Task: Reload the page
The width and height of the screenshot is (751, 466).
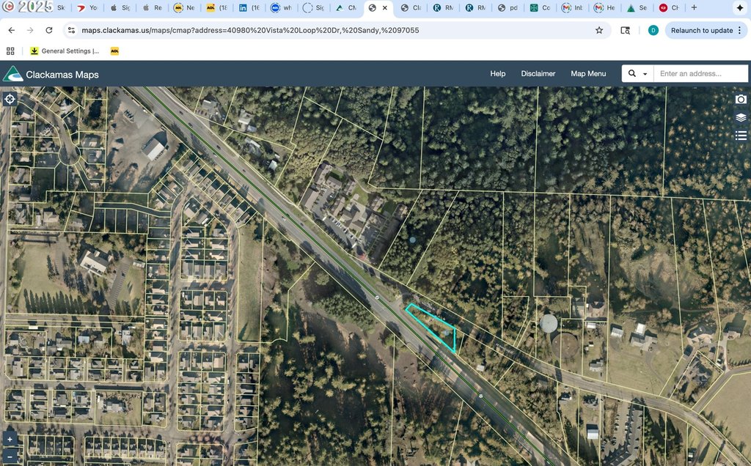Action: (48, 30)
